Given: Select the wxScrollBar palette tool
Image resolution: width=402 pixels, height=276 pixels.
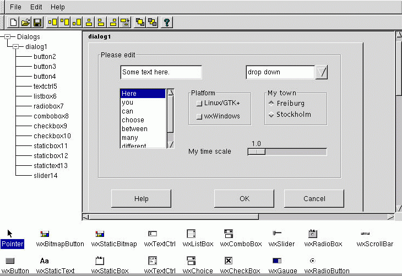Looking at the screenshot, I should (374, 239).
